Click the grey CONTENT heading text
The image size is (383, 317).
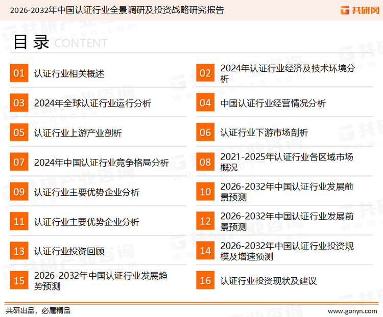(81, 43)
